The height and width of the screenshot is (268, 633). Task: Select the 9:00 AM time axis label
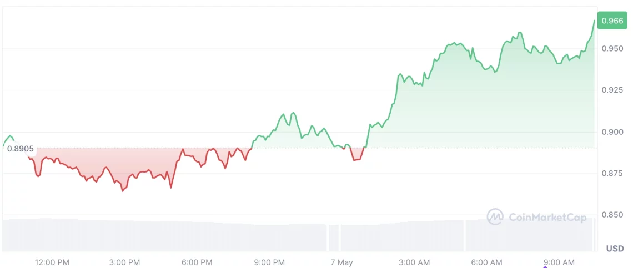click(559, 262)
